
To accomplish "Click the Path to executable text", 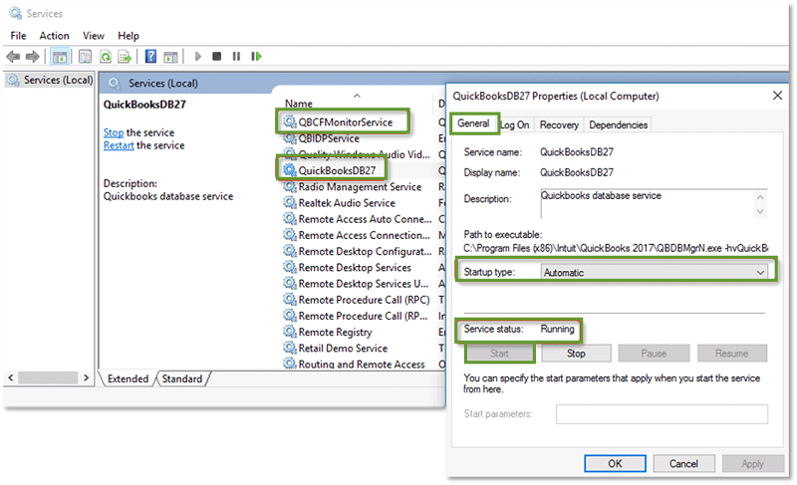I will point(616,248).
